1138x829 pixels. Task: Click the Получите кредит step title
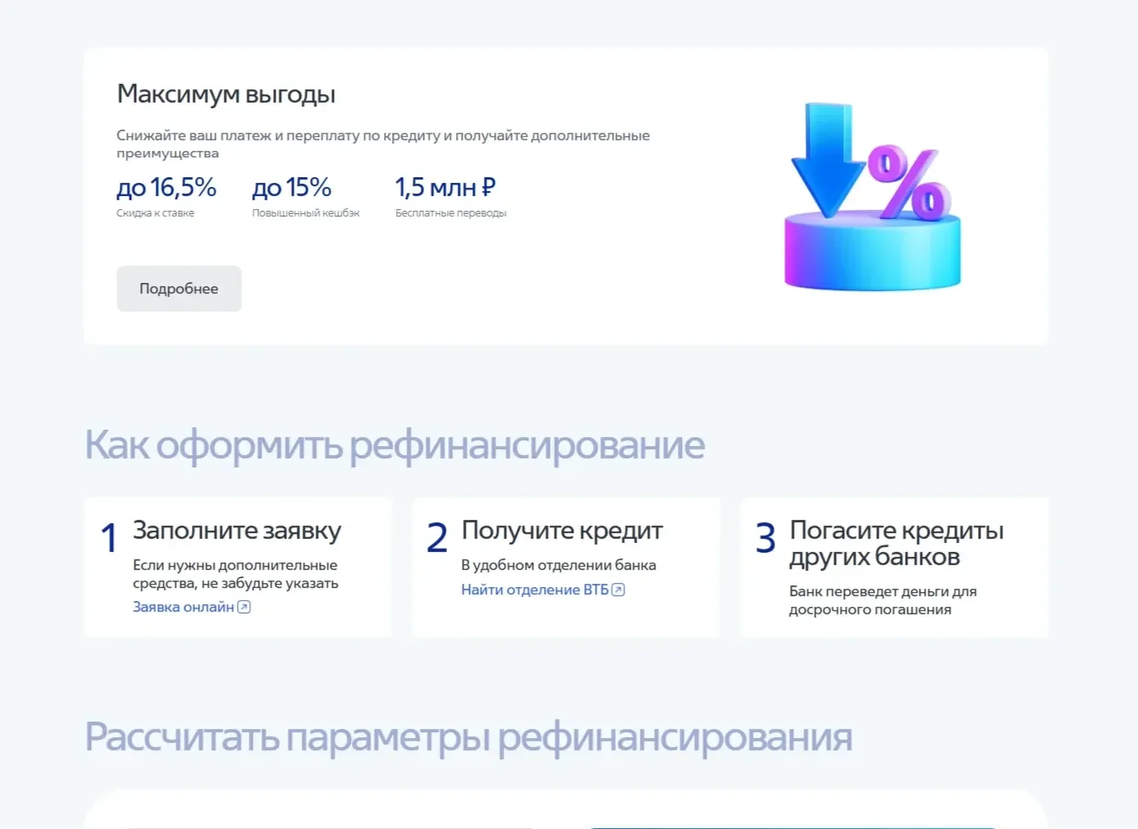pos(562,531)
